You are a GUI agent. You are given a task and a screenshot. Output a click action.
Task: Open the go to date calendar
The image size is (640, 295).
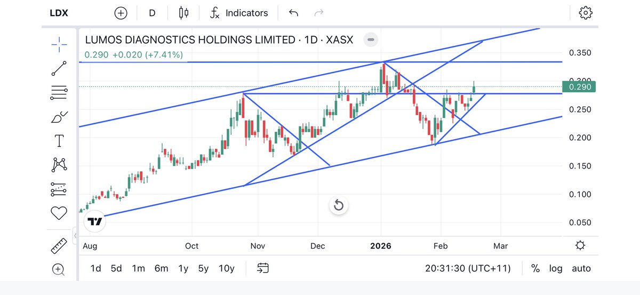(x=262, y=268)
